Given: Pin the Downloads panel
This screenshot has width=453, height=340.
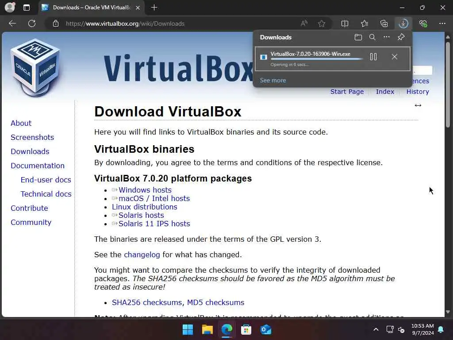Looking at the screenshot, I should [x=401, y=37].
